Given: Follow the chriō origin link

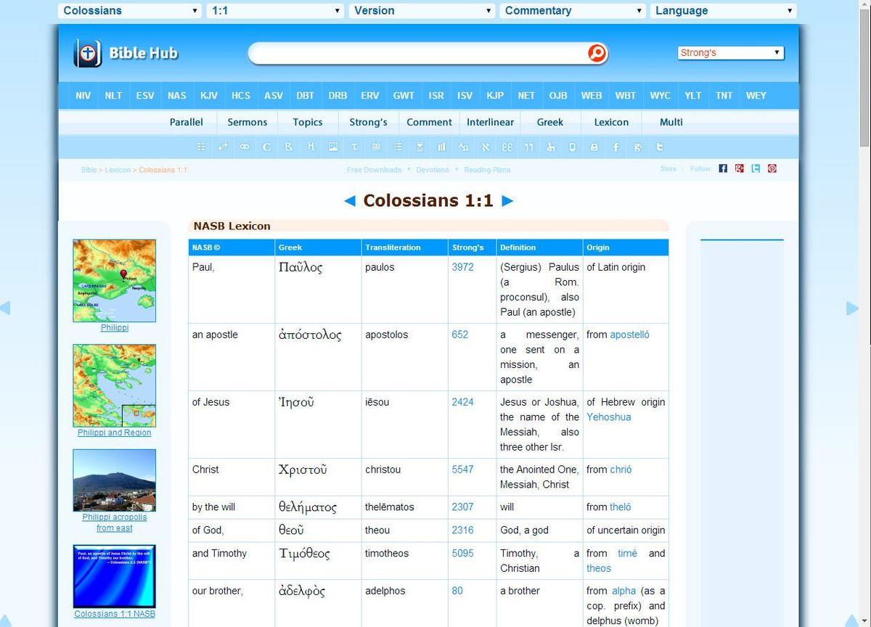Looking at the screenshot, I should coord(621,470).
